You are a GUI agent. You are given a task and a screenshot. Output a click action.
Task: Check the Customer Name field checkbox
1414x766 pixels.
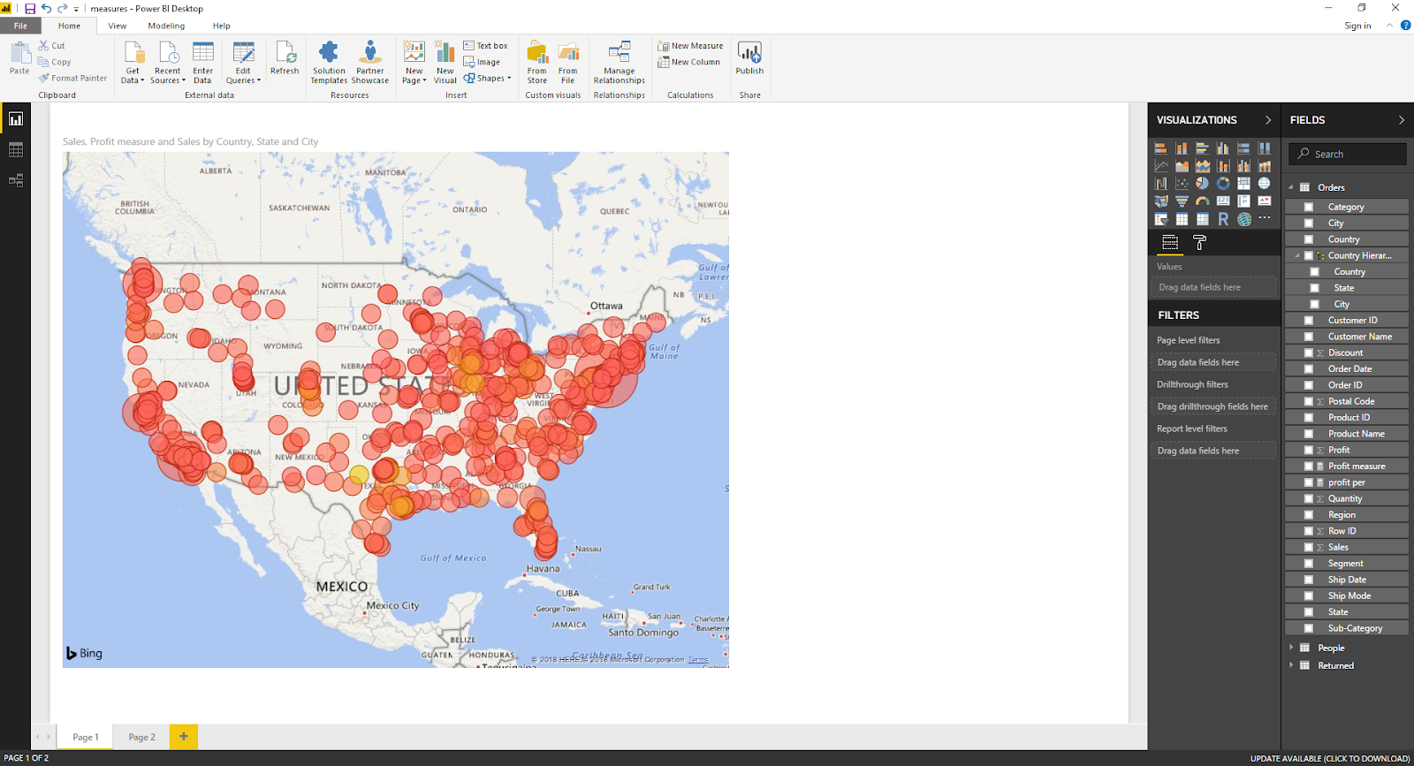(x=1309, y=337)
